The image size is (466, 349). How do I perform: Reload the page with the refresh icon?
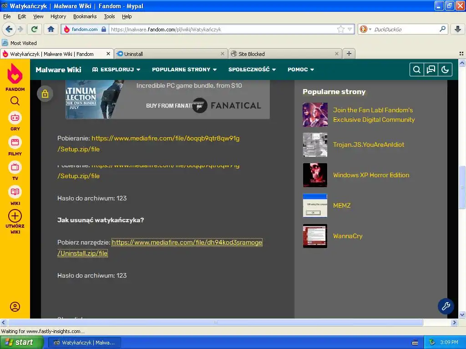point(35,29)
